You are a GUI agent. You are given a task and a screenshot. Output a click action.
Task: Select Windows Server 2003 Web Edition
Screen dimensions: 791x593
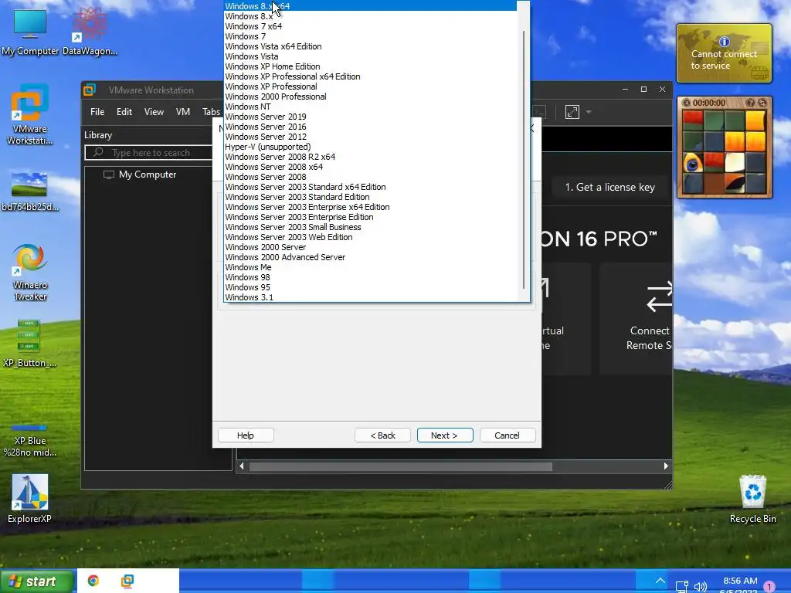tap(370, 237)
